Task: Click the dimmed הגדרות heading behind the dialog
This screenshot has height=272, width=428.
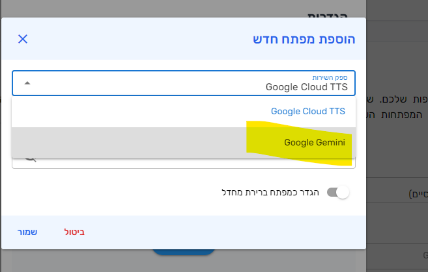Action: click(328, 15)
